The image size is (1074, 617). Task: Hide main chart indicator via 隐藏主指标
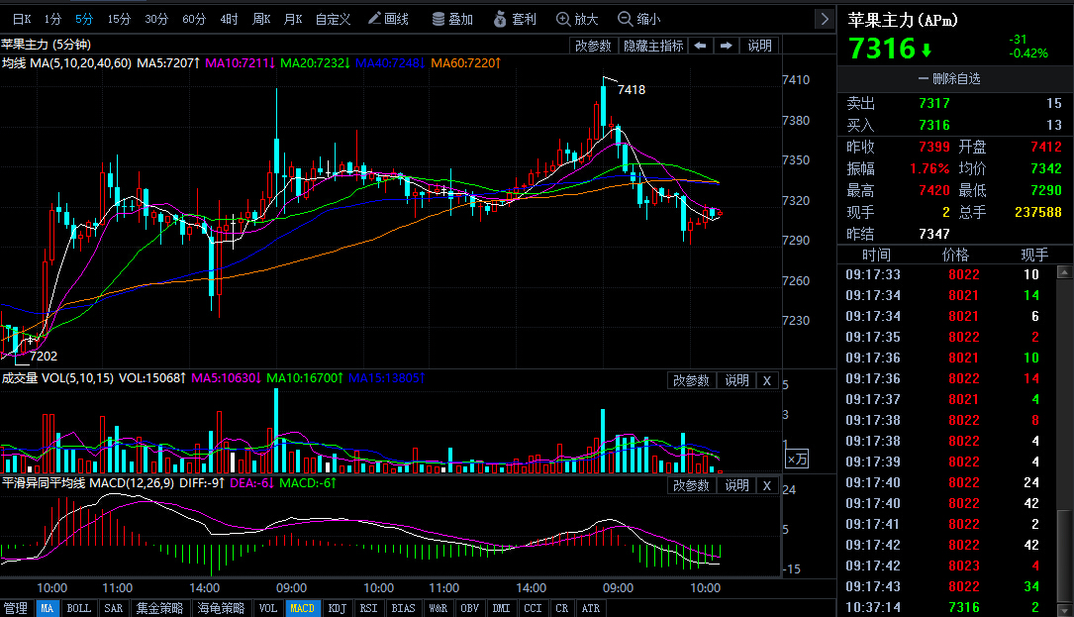click(652, 46)
